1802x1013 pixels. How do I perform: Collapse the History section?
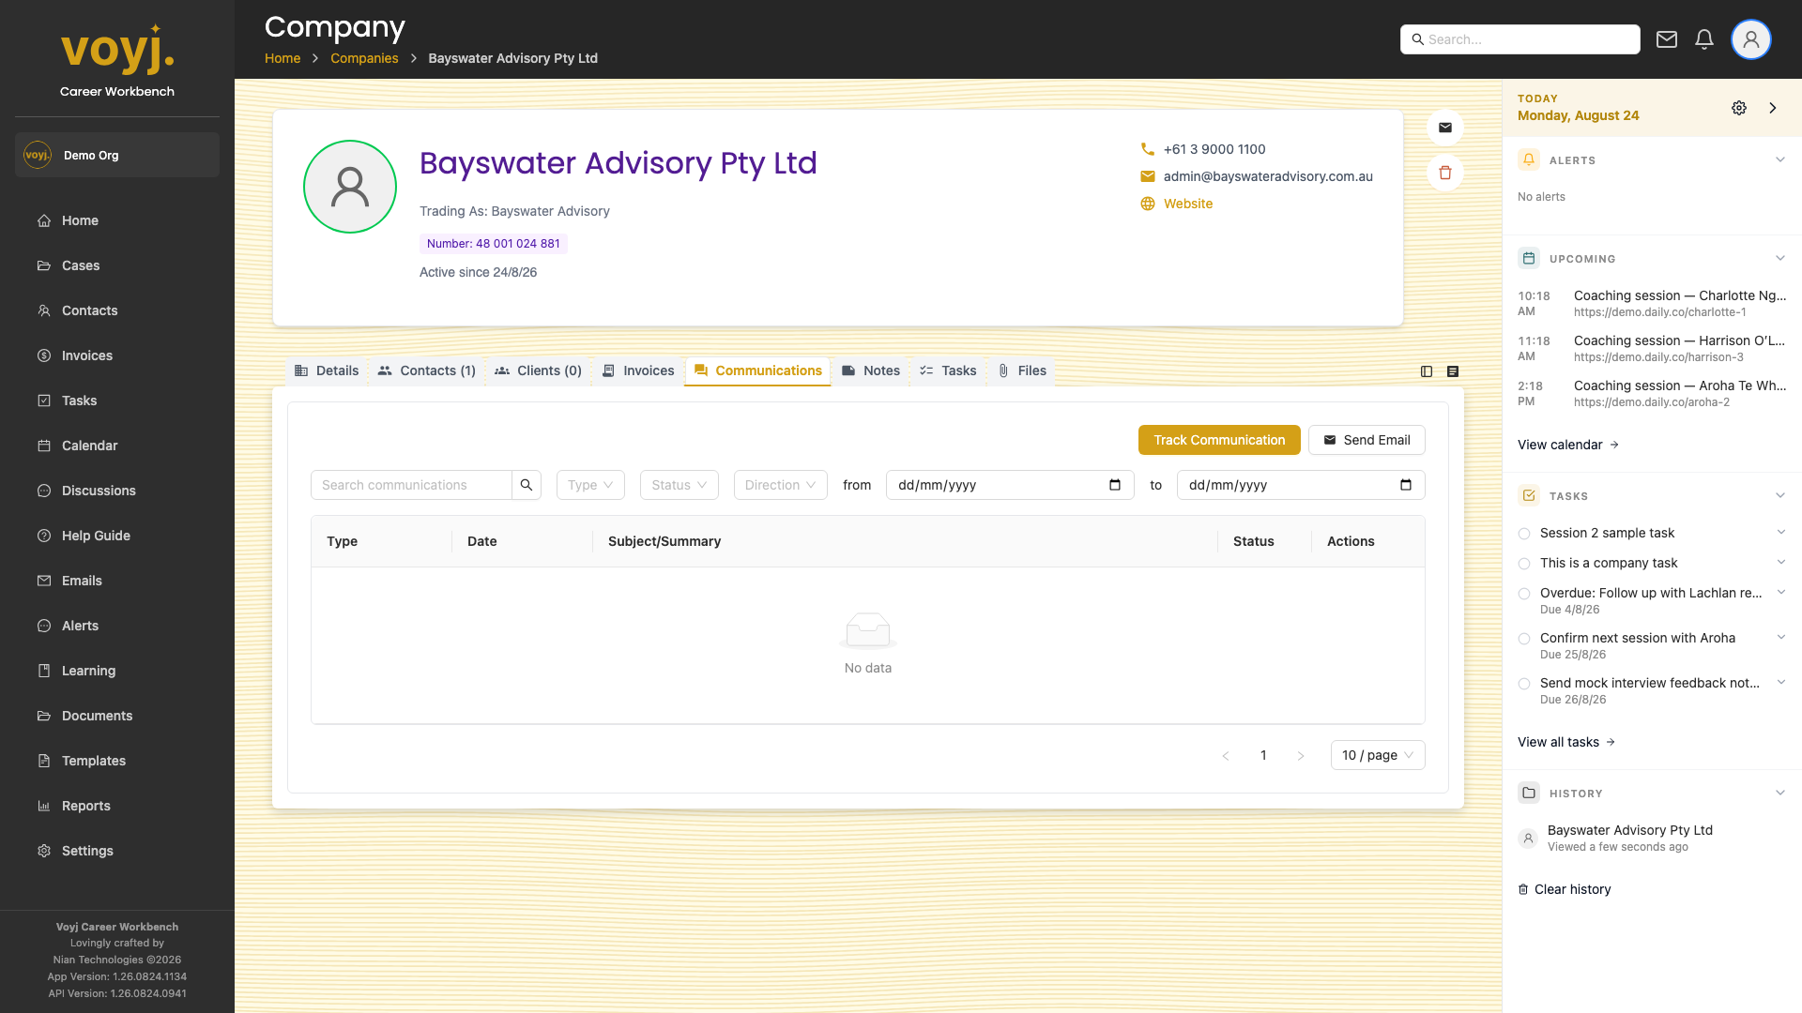point(1780,794)
